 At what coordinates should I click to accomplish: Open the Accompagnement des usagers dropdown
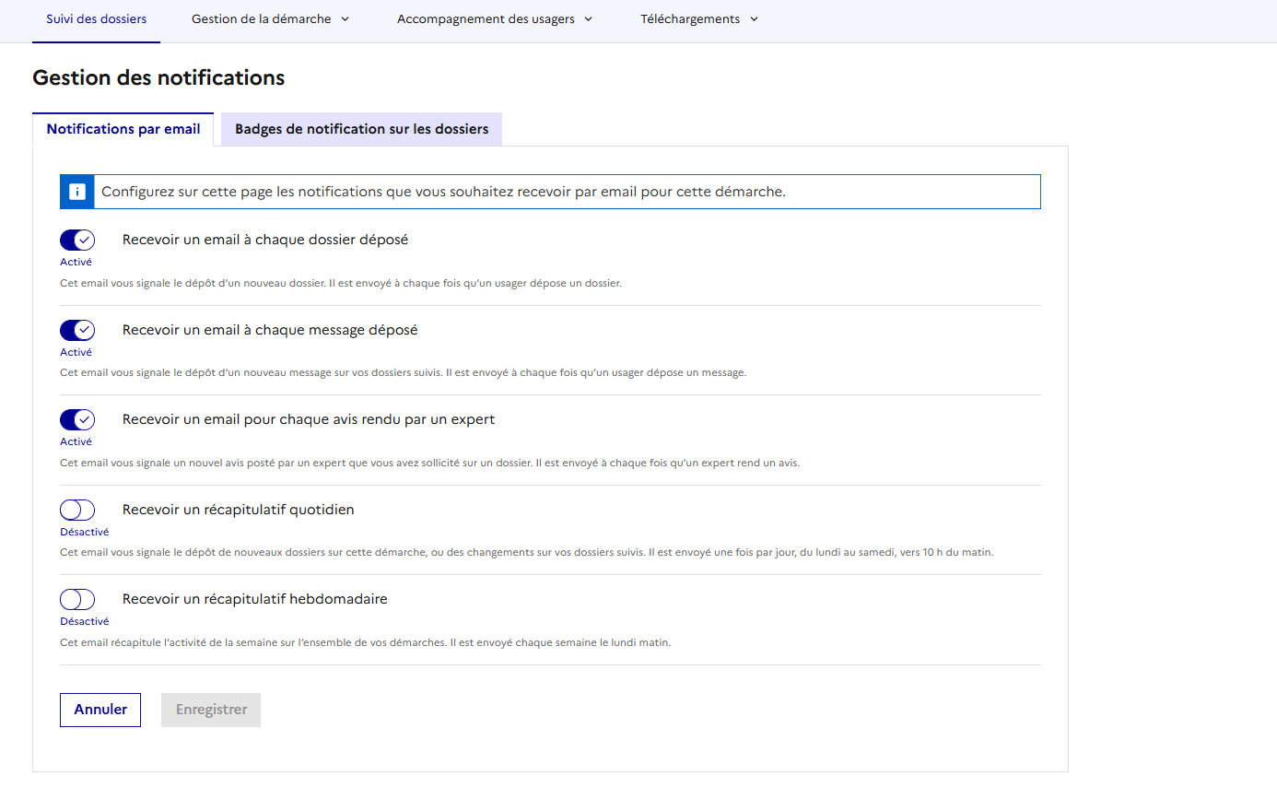tap(494, 19)
